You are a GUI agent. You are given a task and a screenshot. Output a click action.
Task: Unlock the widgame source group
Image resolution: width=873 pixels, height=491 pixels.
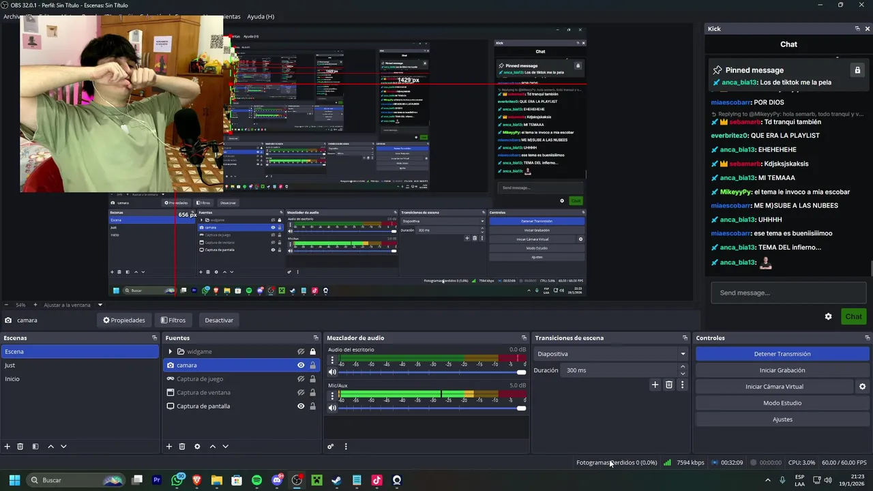[x=313, y=352]
